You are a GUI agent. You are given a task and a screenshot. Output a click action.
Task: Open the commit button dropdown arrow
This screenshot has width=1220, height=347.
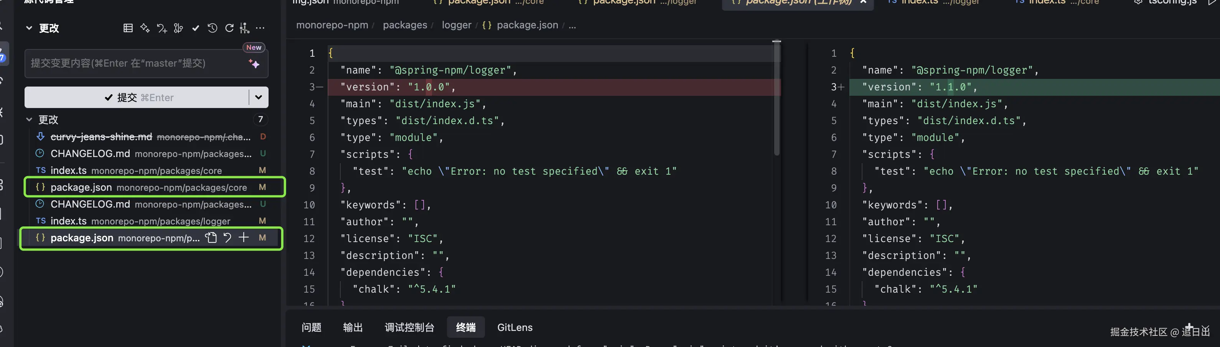point(259,97)
